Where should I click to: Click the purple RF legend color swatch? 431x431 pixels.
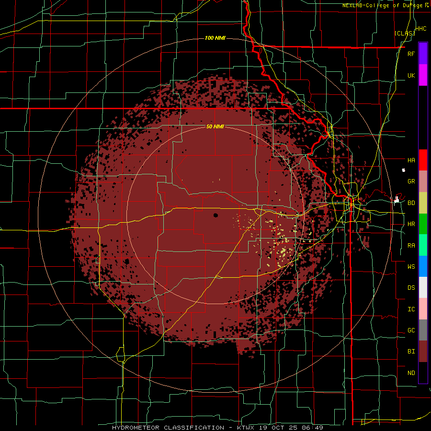click(423, 54)
